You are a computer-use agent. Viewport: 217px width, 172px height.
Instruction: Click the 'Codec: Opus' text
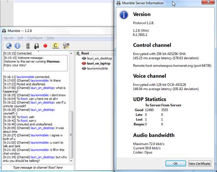coord(143,152)
